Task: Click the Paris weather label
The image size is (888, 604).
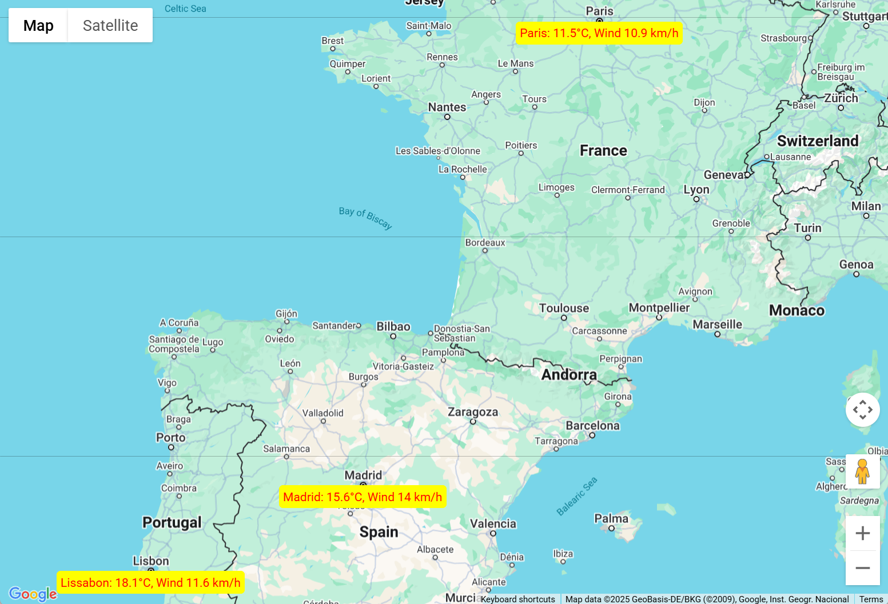Action: point(599,33)
